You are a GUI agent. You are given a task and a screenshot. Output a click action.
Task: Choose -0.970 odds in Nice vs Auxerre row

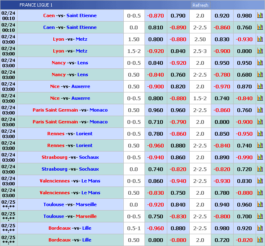click(222, 86)
